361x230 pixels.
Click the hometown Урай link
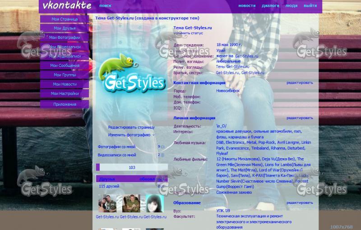pyautogui.click(x=221, y=50)
